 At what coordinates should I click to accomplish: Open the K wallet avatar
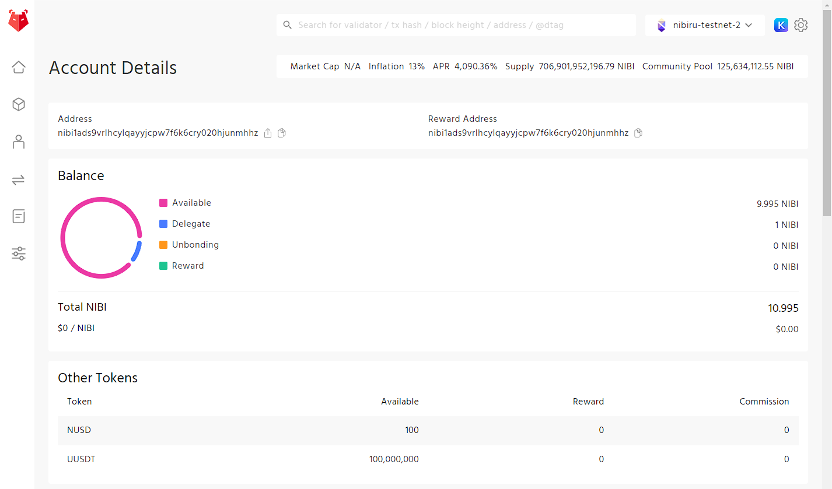pos(781,25)
